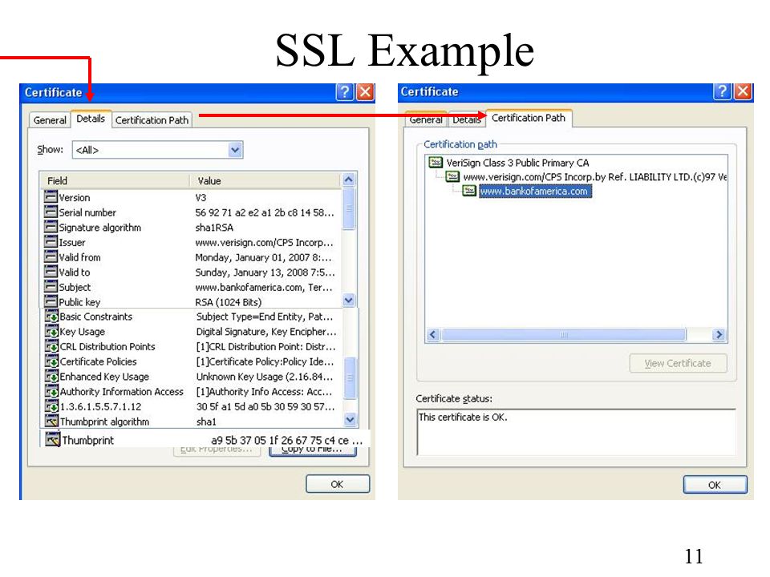Select 'Digital Signature, Key Encipher...' value
The height and width of the screenshot is (577, 770).
point(266,332)
